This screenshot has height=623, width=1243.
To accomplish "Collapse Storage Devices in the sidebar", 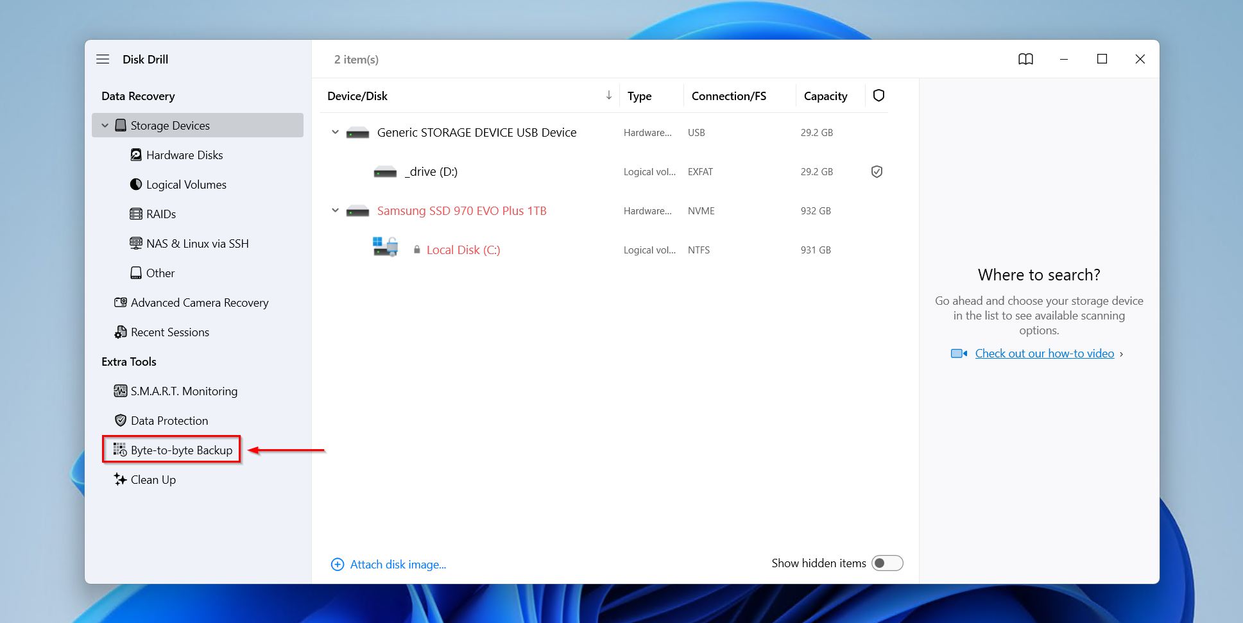I will (105, 125).
